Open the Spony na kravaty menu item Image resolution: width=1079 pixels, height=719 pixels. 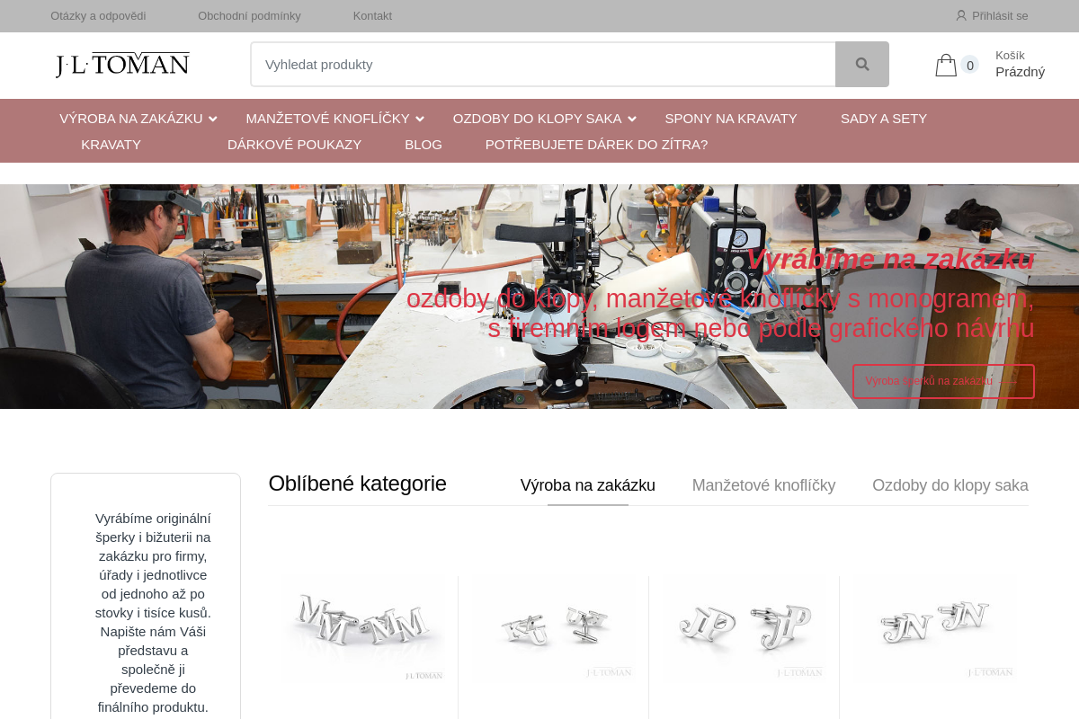730,119
